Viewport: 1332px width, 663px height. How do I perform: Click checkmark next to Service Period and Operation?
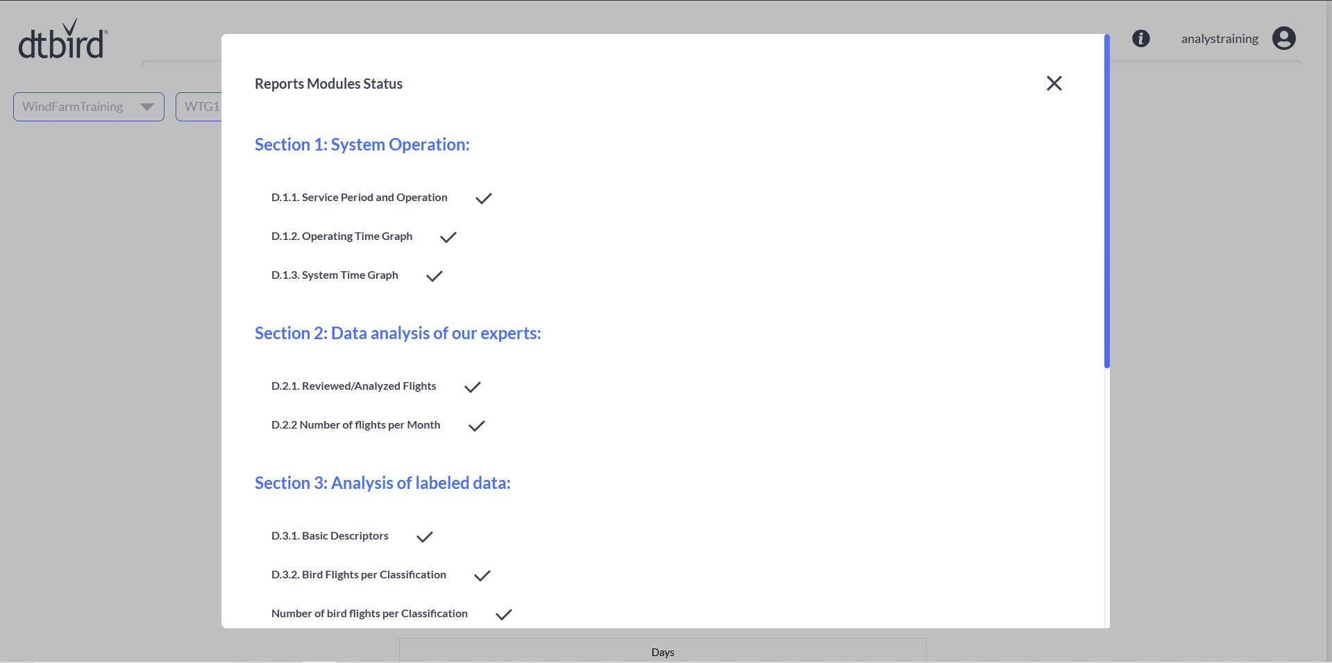483,198
